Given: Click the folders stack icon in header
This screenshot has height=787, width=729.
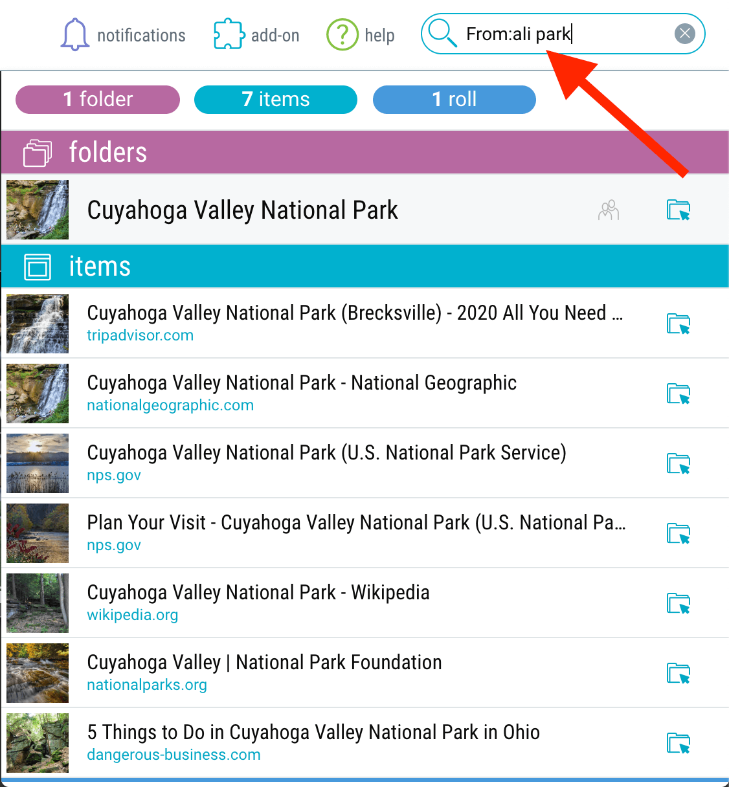Looking at the screenshot, I should point(38,153).
